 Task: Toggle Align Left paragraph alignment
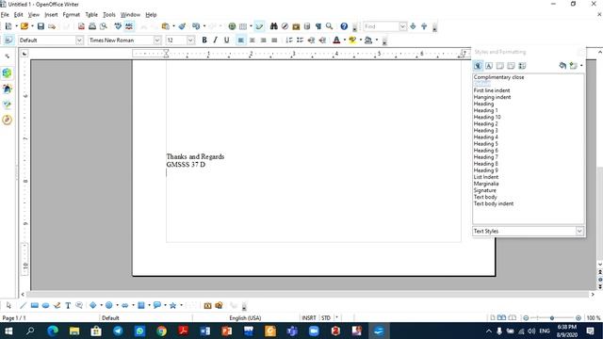tap(241, 40)
